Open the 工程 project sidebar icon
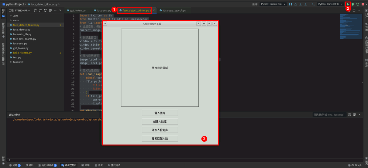This screenshot has height=168, width=368. pos(3,13)
